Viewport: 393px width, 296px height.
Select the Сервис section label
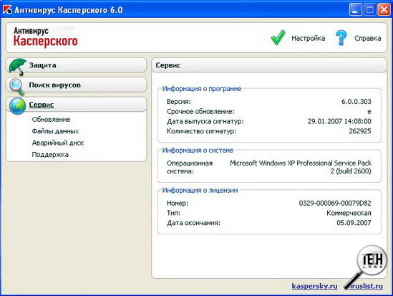42,105
